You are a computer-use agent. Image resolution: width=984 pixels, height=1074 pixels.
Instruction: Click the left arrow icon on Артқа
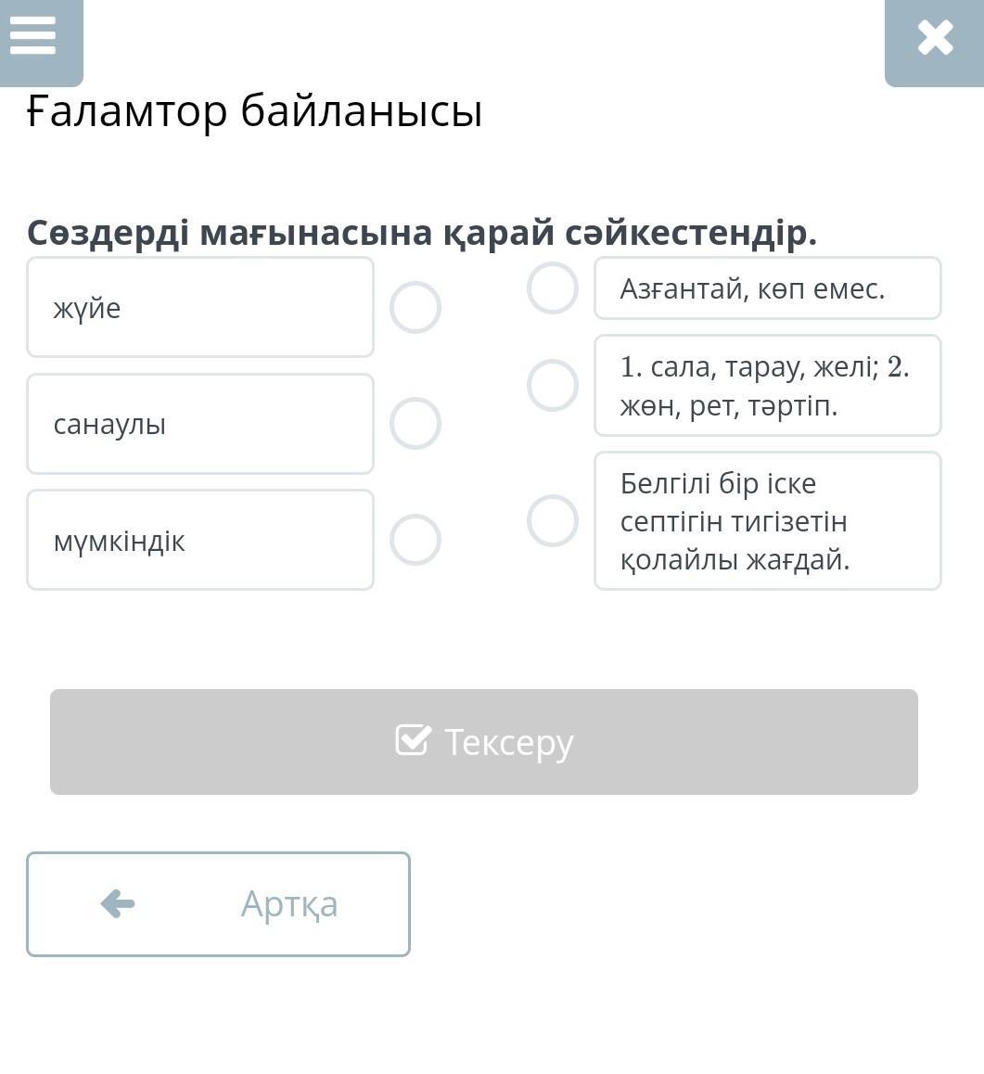tap(118, 903)
